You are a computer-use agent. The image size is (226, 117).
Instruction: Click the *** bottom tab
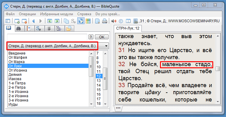pyautogui.click(x=118, y=108)
